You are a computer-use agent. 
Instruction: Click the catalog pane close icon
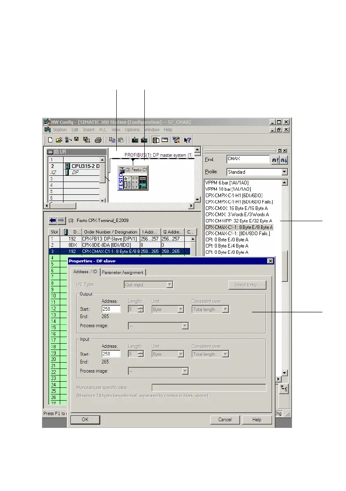(285, 150)
